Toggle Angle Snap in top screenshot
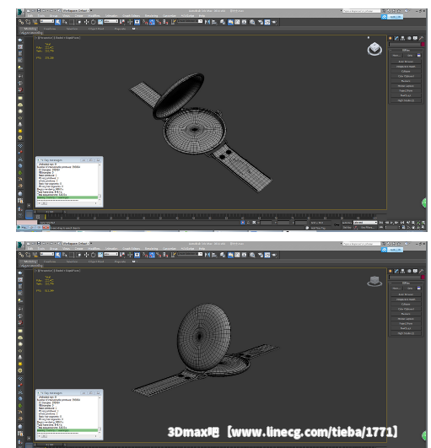431x448 pixels. tap(152, 22)
